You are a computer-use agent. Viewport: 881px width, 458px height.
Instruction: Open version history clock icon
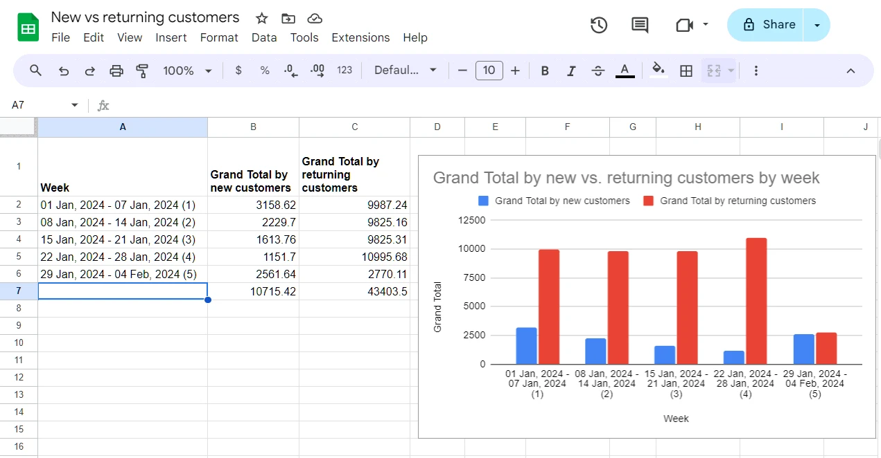tap(599, 25)
